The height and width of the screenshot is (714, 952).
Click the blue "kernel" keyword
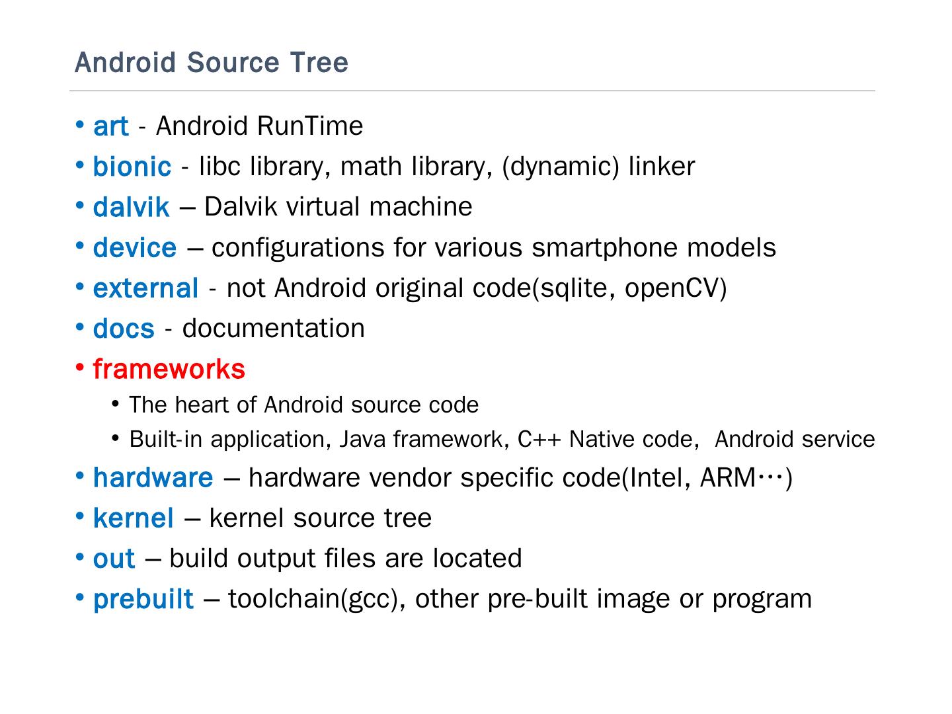(134, 518)
